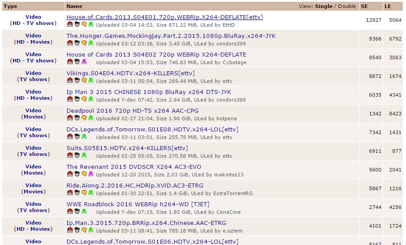The height and width of the screenshot is (245, 406).
Task: Click pink skull icon on The Revenant 2015 row
Action: point(91,174)
